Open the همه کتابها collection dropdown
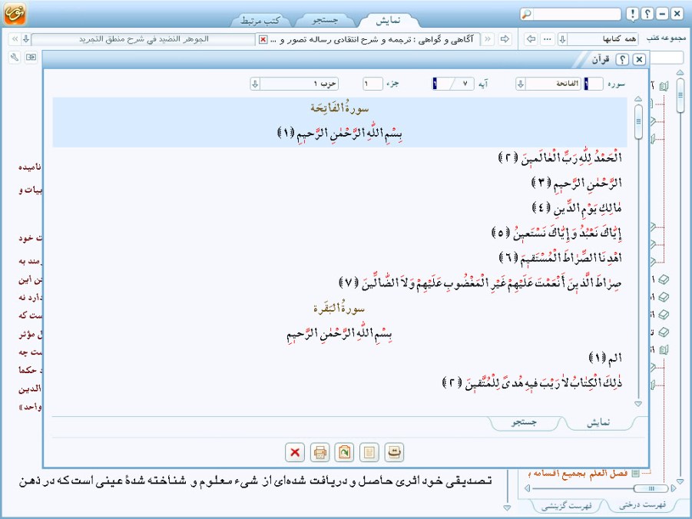Screen dimensions: 692x519 [562, 39]
